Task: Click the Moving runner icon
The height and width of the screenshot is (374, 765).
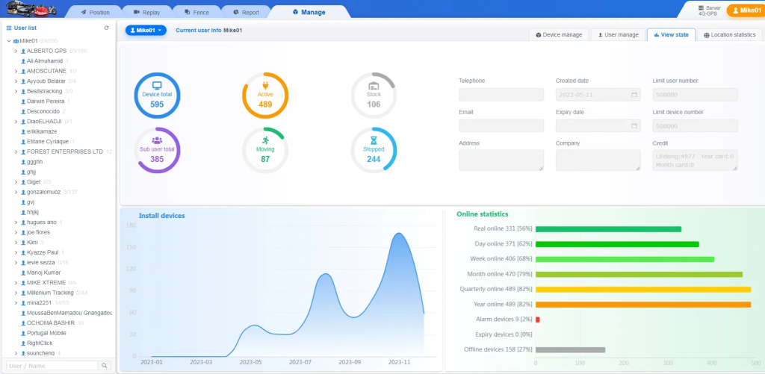Action: [x=265, y=140]
